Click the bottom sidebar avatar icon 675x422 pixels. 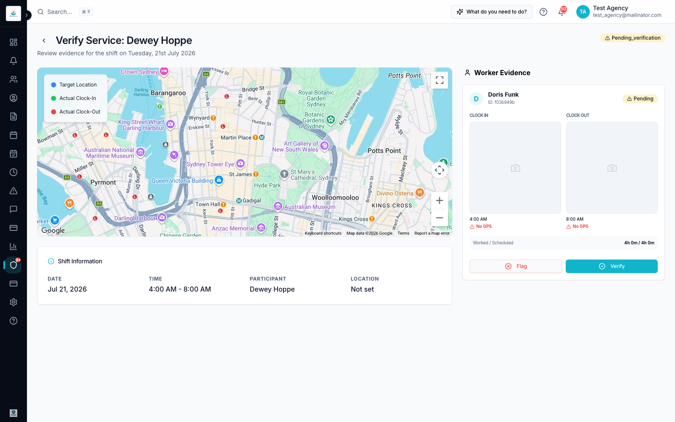pos(13,413)
